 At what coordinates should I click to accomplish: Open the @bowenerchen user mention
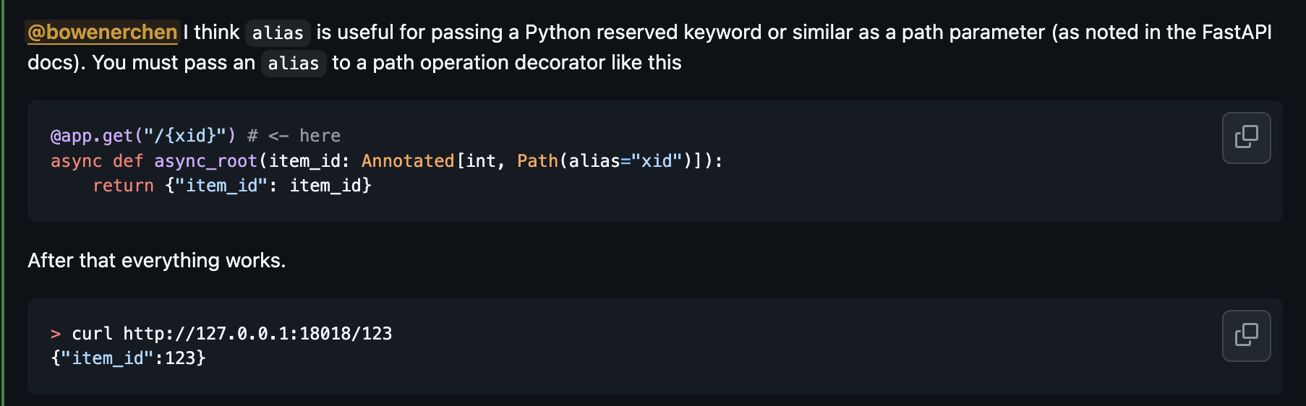103,33
